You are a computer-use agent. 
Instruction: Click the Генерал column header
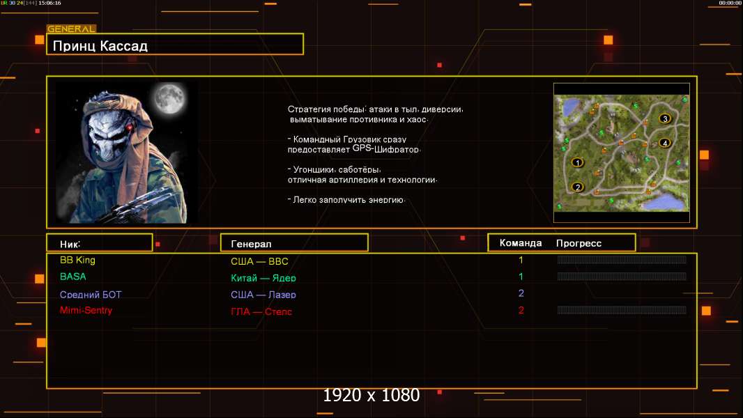coord(294,243)
